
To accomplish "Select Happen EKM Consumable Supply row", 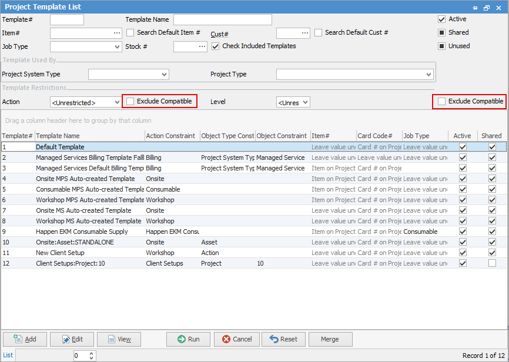I will (x=253, y=232).
